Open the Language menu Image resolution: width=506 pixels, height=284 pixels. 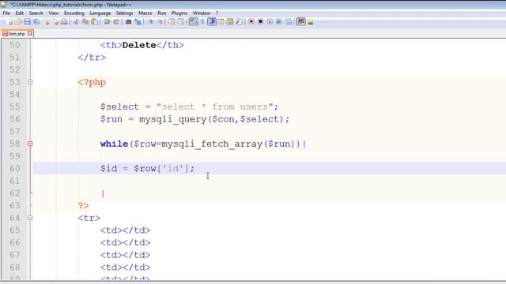pos(100,13)
